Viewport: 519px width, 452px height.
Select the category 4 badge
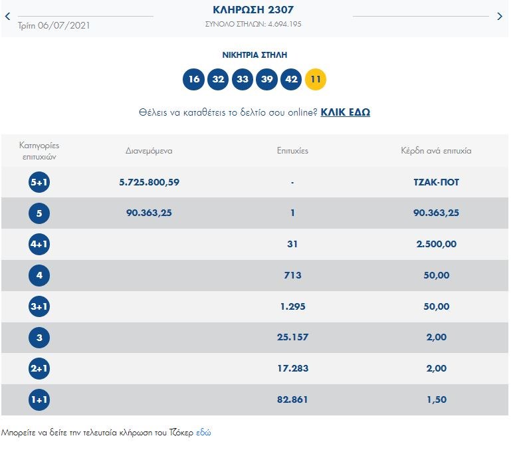pos(39,275)
